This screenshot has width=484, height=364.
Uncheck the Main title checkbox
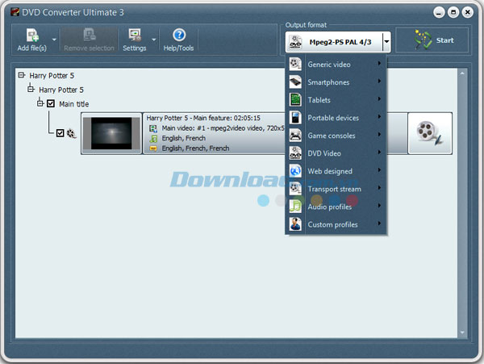coord(50,104)
